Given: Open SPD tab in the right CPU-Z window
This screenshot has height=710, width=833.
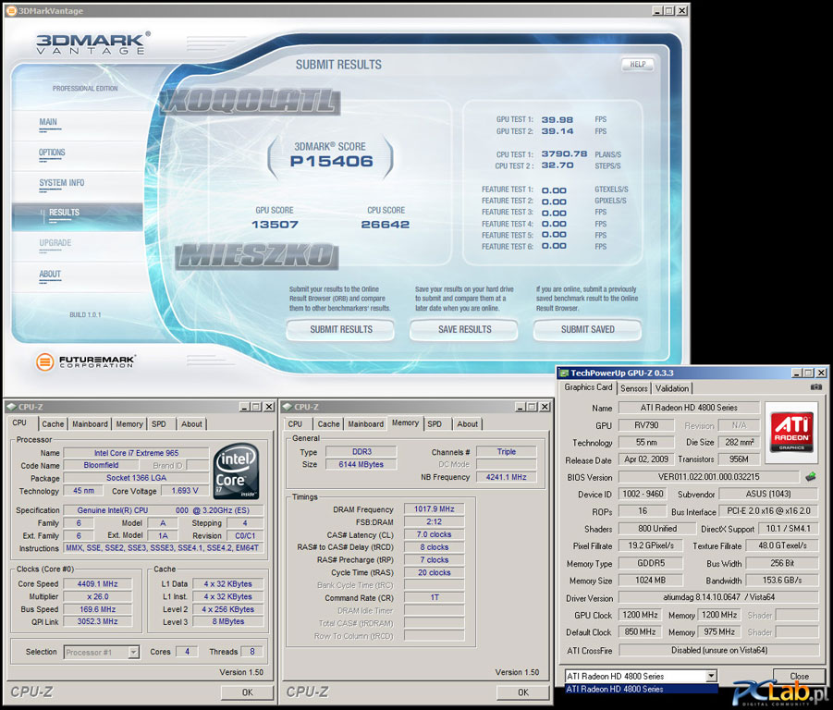Looking at the screenshot, I should pos(435,424).
